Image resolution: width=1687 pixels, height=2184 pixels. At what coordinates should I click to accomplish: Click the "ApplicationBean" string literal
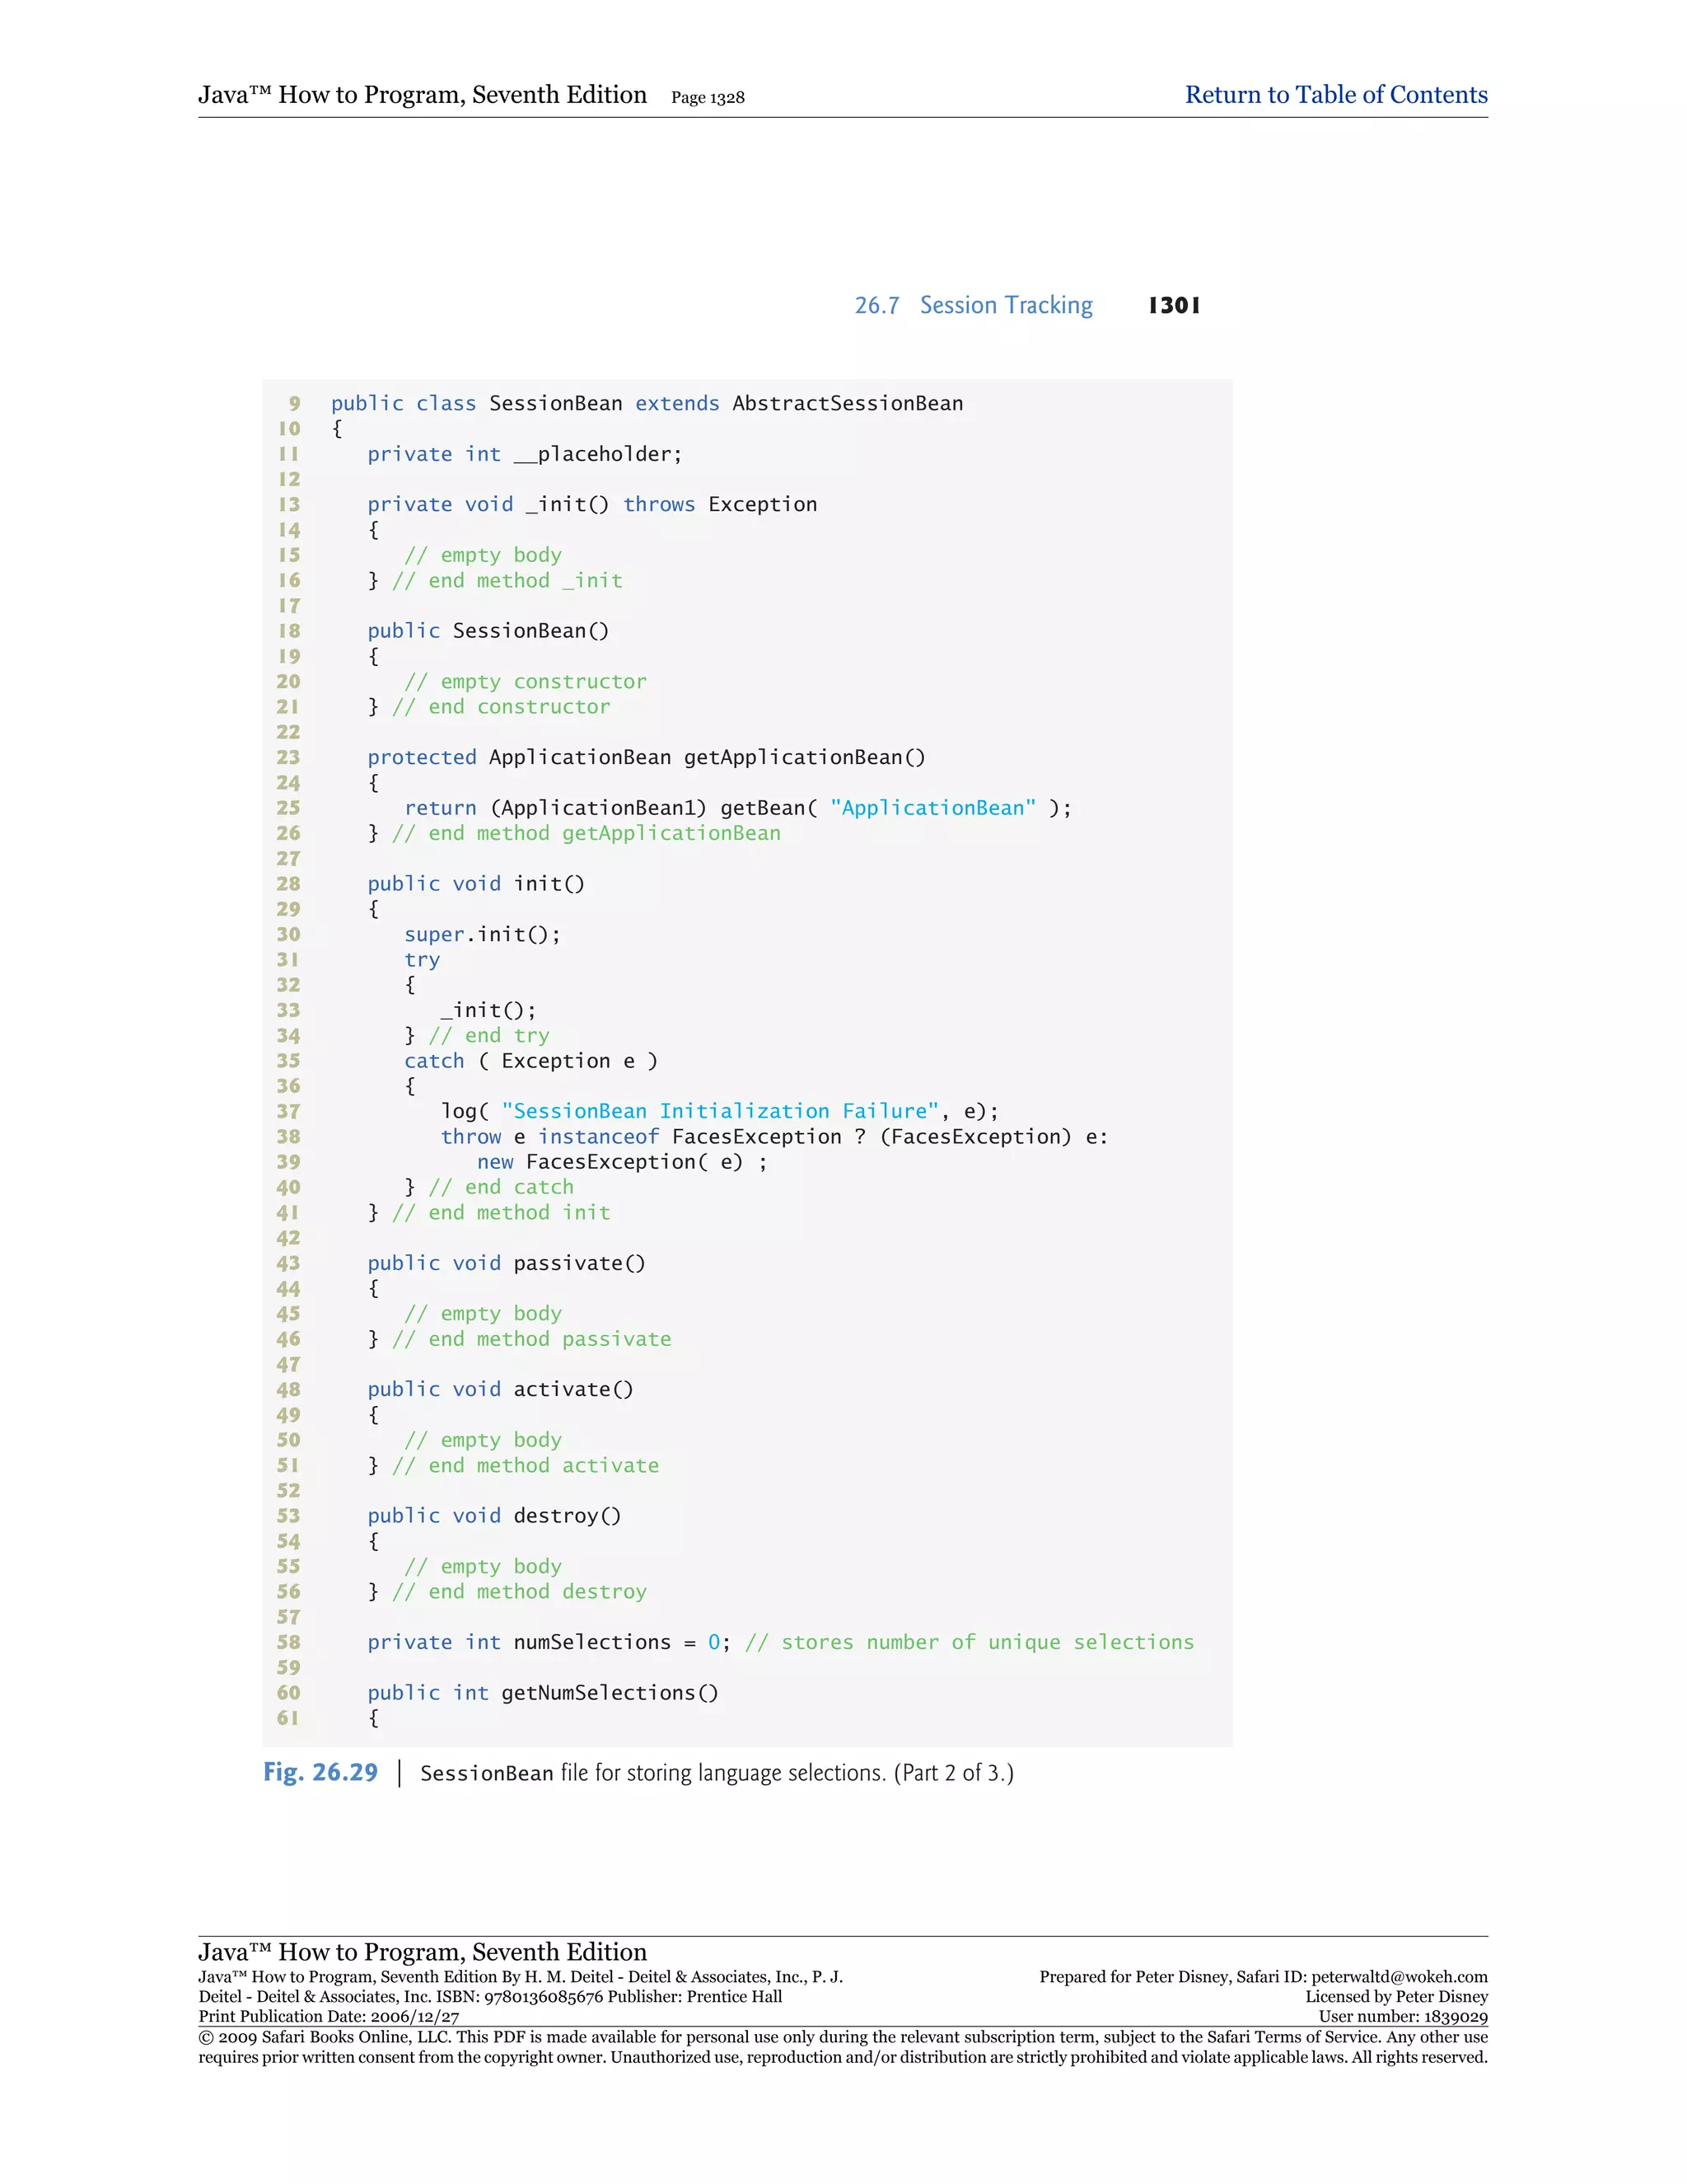[x=932, y=808]
